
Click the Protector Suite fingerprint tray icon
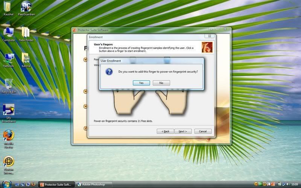click(x=273, y=184)
